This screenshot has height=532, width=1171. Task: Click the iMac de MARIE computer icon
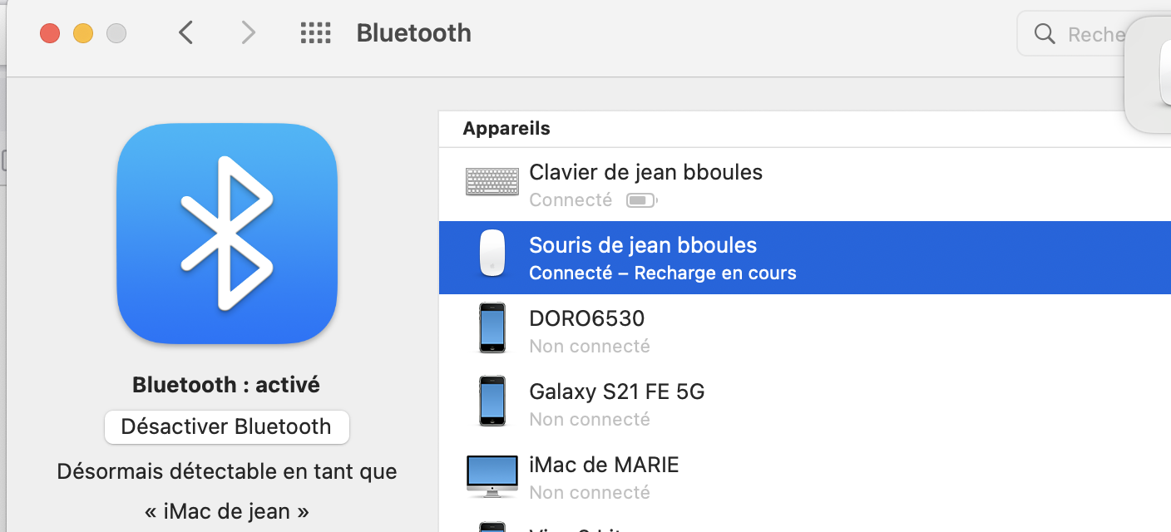492,475
